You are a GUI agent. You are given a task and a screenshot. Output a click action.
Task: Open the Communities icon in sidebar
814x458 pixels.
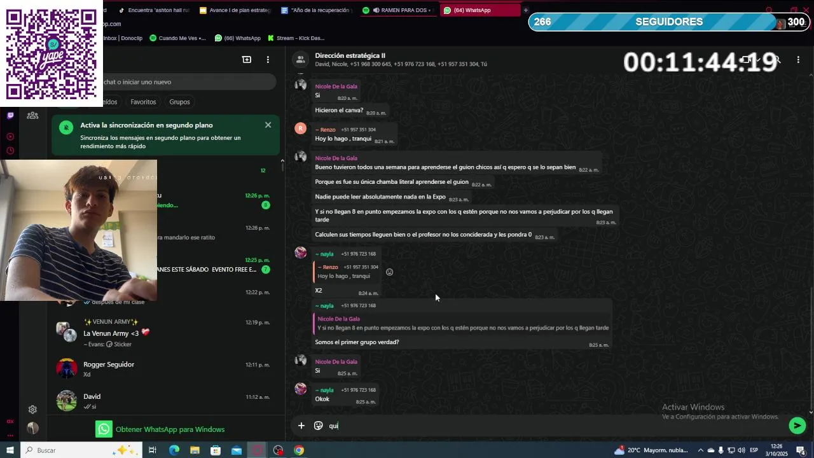point(32,115)
